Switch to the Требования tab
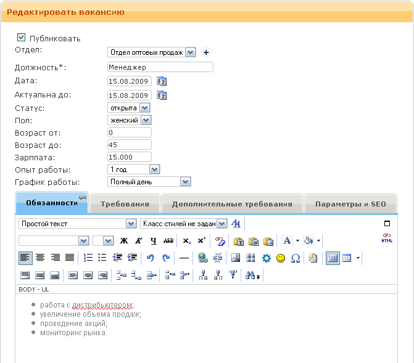414x363 pixels. (x=125, y=204)
